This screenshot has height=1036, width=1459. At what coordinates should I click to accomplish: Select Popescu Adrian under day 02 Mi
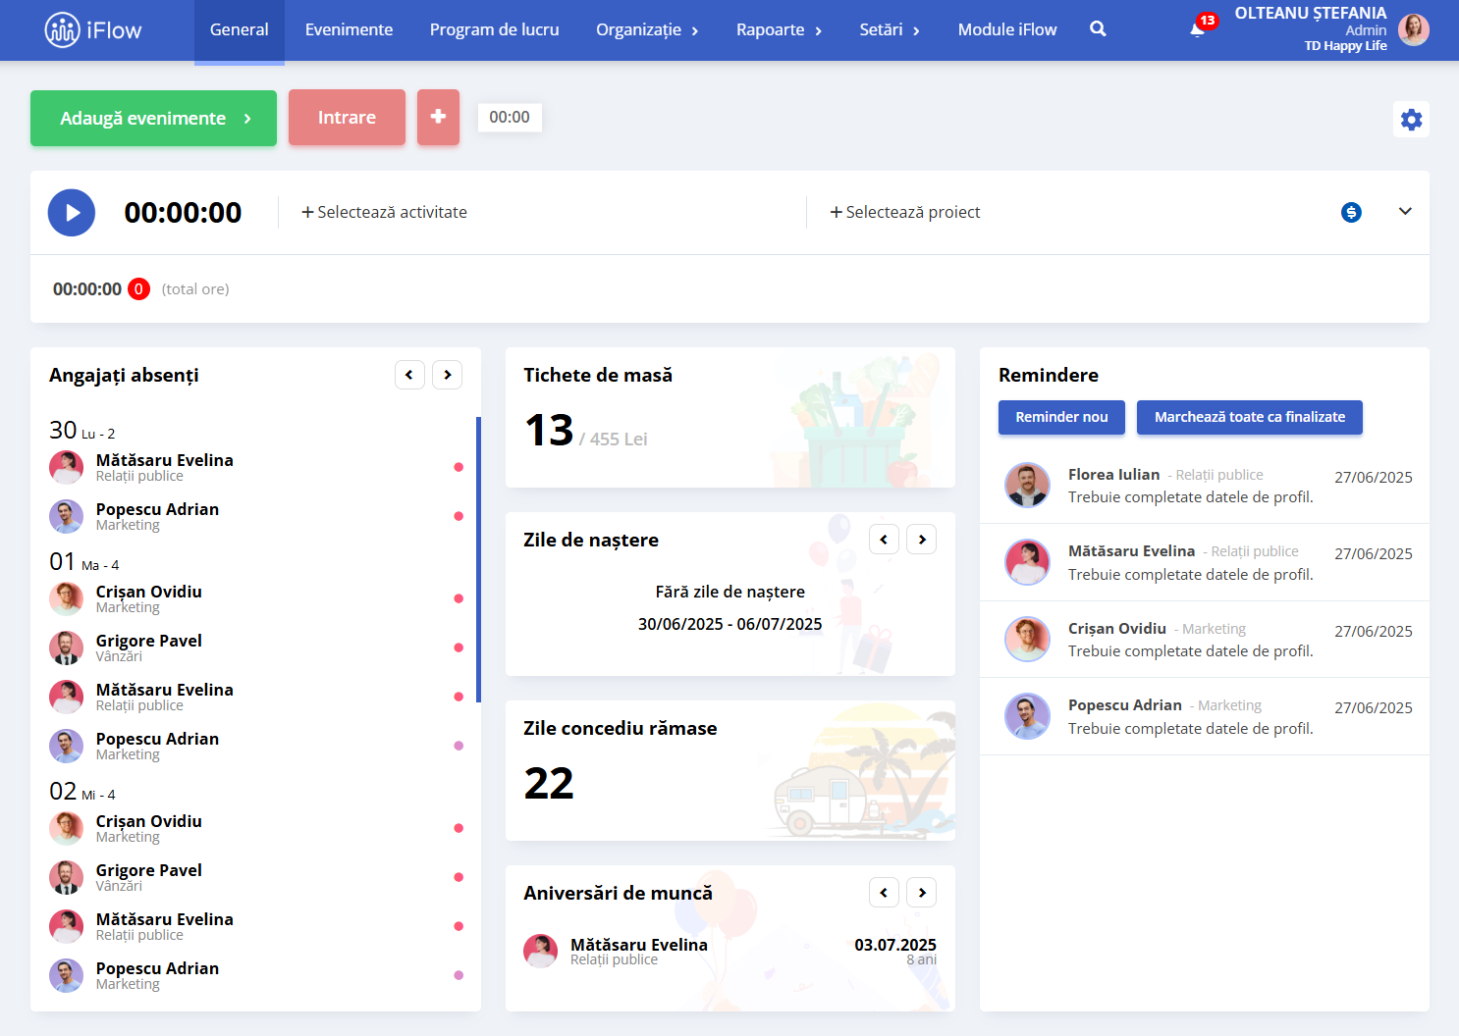point(255,975)
